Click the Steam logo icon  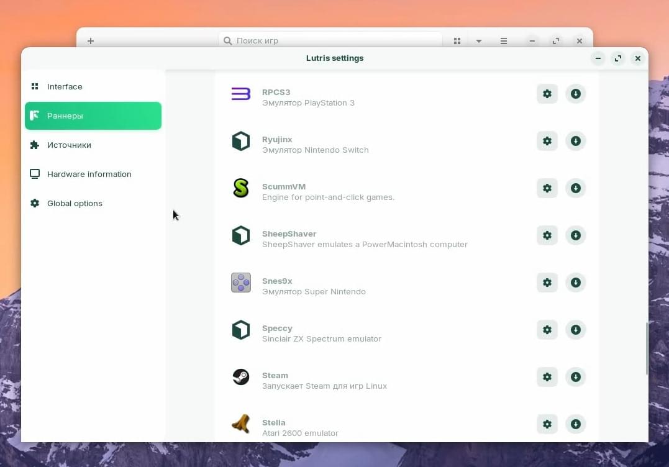pos(240,377)
